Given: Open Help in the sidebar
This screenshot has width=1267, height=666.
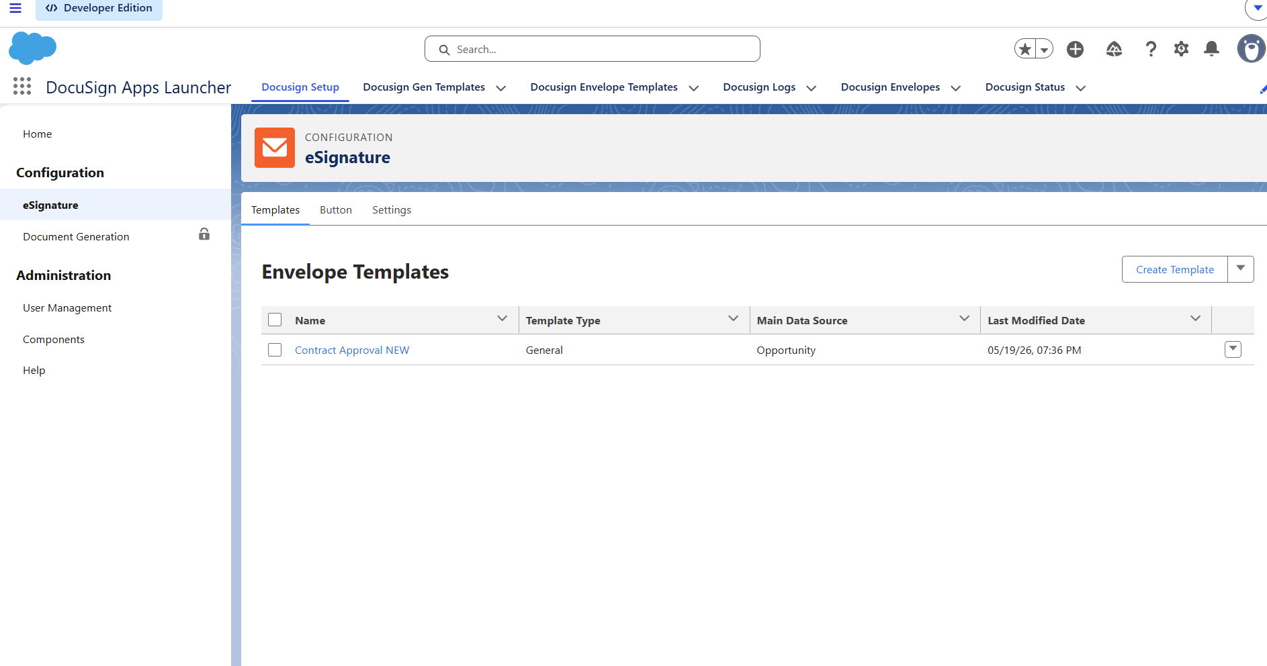Looking at the screenshot, I should pyautogui.click(x=34, y=371).
